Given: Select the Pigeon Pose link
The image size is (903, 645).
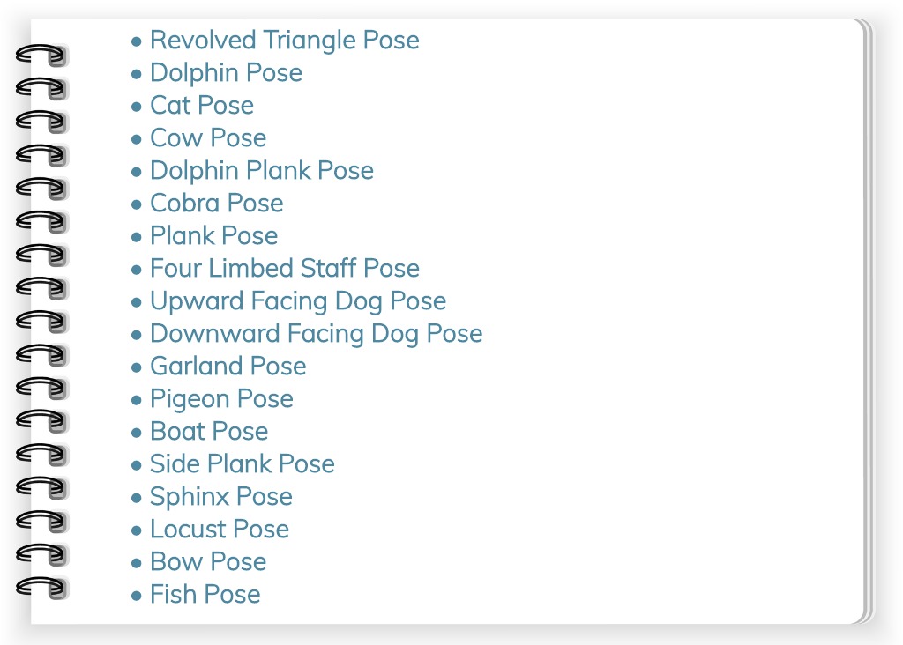Looking at the screenshot, I should 221,399.
